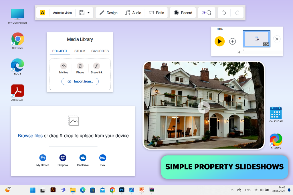Click the Browse files link
The image size is (293, 195).
[x=30, y=136]
